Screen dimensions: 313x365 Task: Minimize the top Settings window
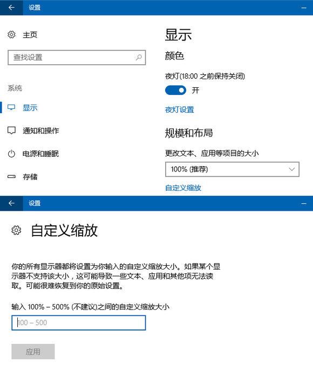pyautogui.click(x=304, y=8)
